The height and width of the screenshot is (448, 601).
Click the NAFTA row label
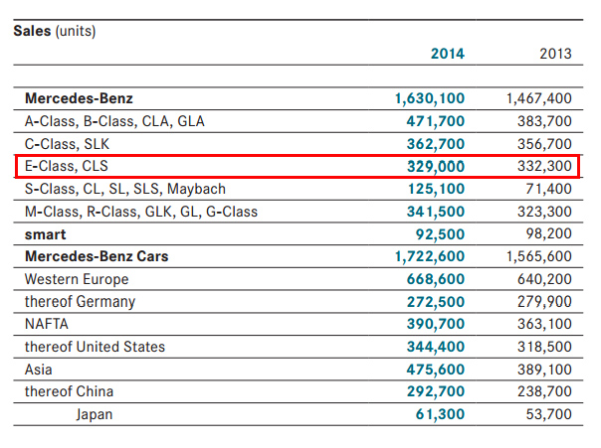(47, 324)
